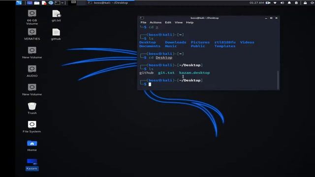
Task: Click 'Videos' in terminal directory listing
Action: (247, 42)
